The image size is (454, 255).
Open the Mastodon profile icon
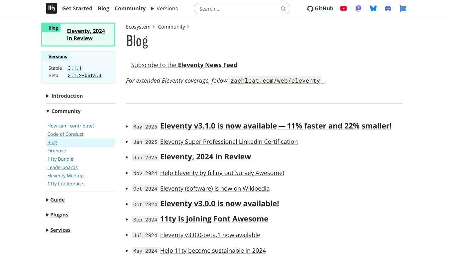pyautogui.click(x=358, y=9)
